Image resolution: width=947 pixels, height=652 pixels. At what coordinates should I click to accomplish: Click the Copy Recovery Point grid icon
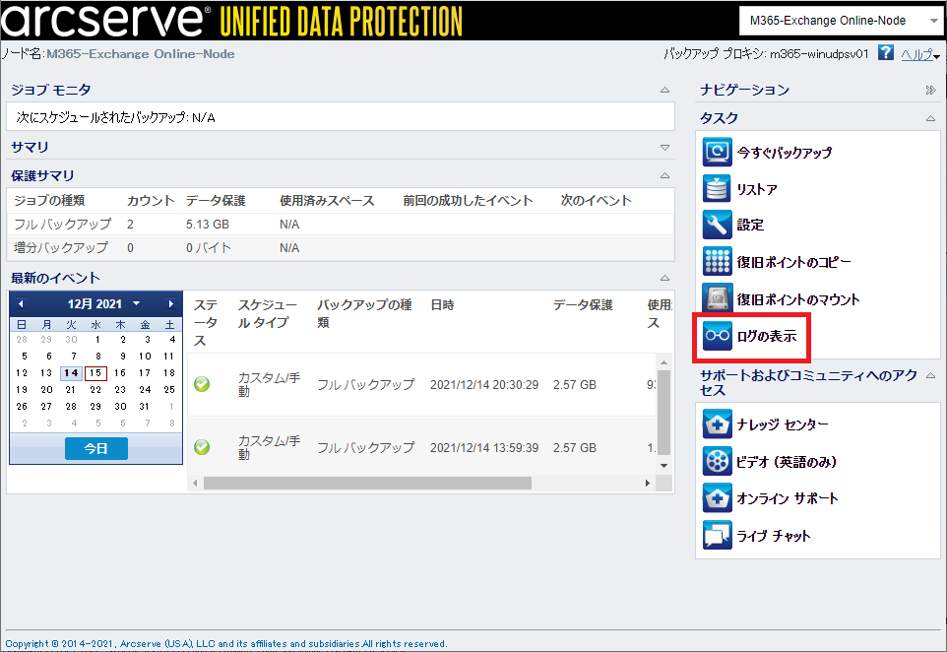pos(717,262)
